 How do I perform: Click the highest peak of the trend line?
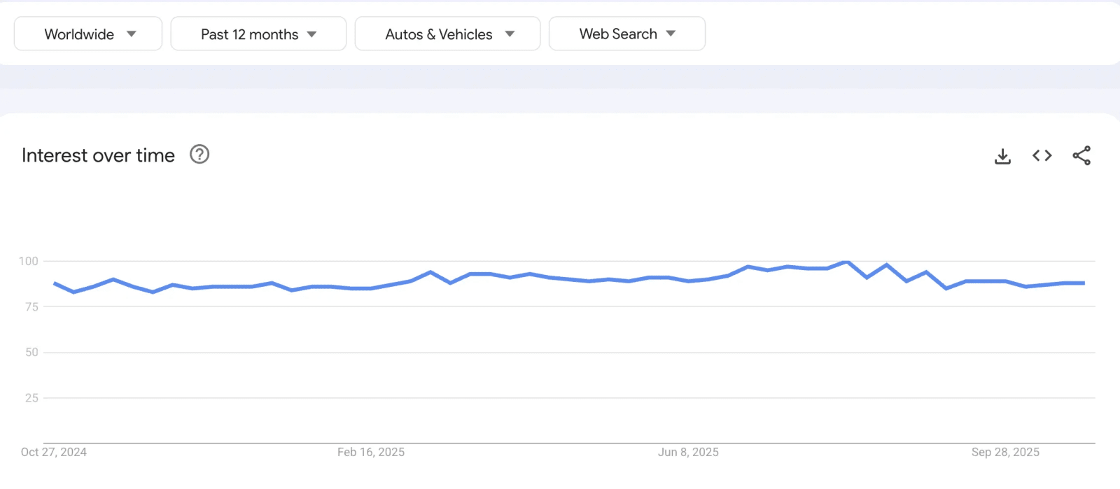tap(847, 262)
